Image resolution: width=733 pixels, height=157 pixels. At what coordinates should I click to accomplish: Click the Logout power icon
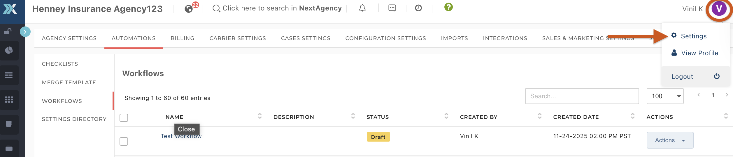pos(717,76)
